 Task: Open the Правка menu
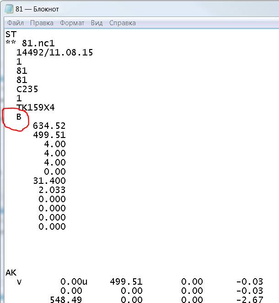point(42,23)
